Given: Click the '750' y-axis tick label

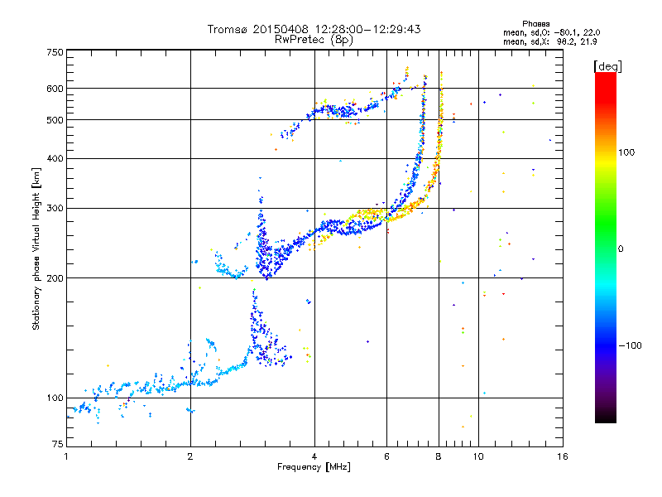Looking at the screenshot, I should point(55,52).
